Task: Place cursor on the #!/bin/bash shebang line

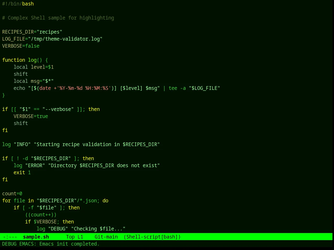Action: coord(18,4)
